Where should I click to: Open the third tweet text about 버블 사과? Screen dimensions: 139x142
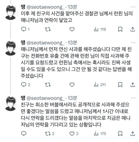(x=76, y=115)
